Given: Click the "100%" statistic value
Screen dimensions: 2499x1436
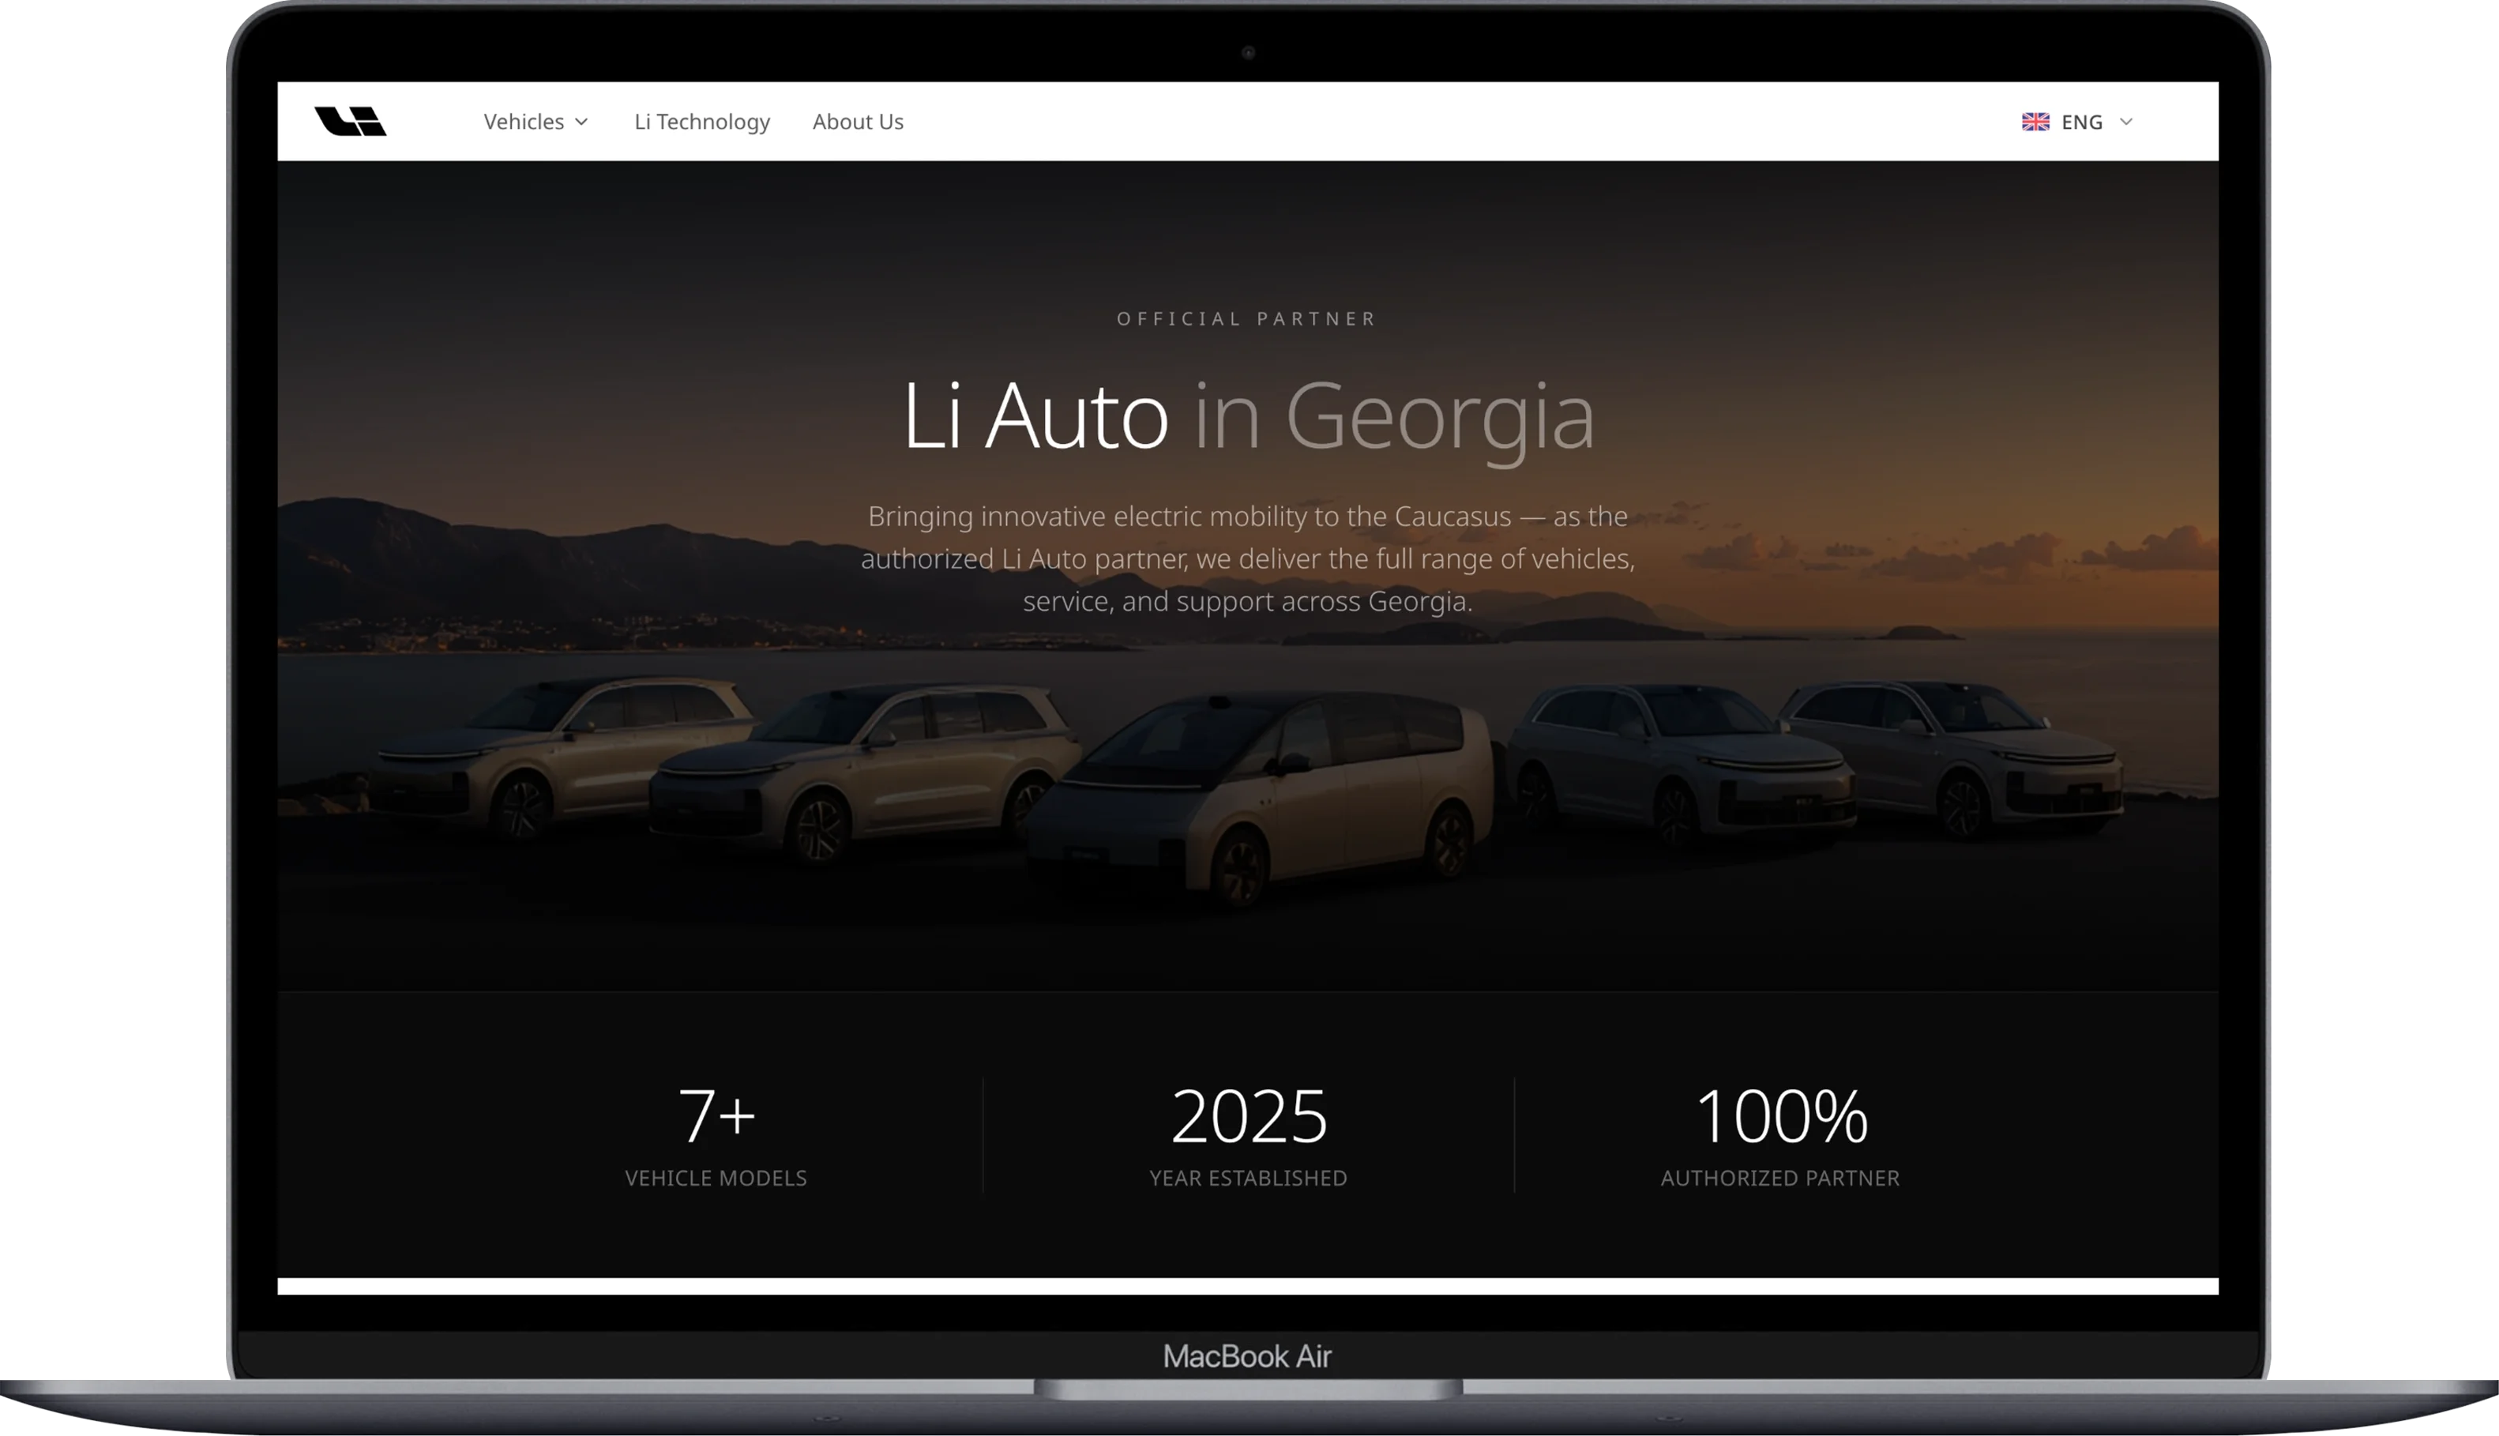Looking at the screenshot, I should click(x=1781, y=1115).
